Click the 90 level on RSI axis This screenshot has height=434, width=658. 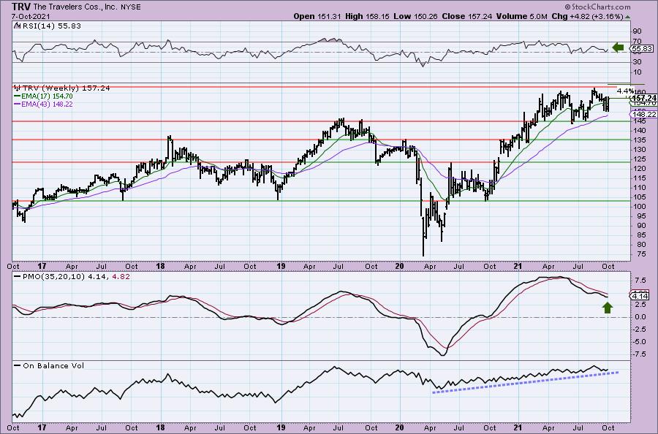click(x=637, y=31)
